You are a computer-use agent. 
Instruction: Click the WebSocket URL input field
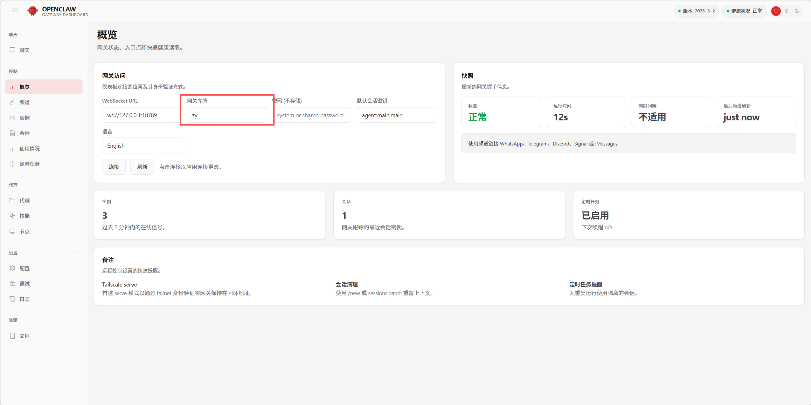pyautogui.click(x=141, y=115)
